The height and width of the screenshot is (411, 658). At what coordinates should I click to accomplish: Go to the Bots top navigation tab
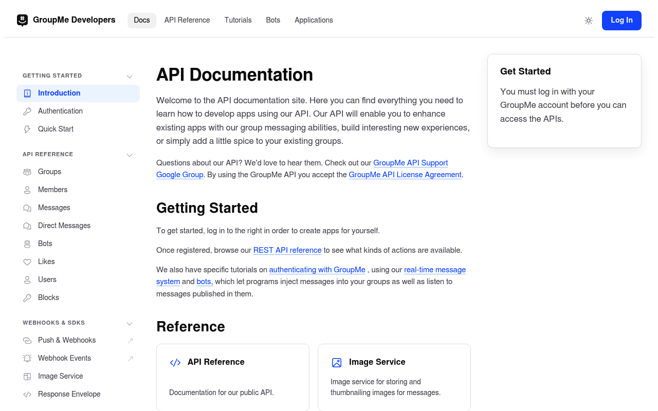273,21
